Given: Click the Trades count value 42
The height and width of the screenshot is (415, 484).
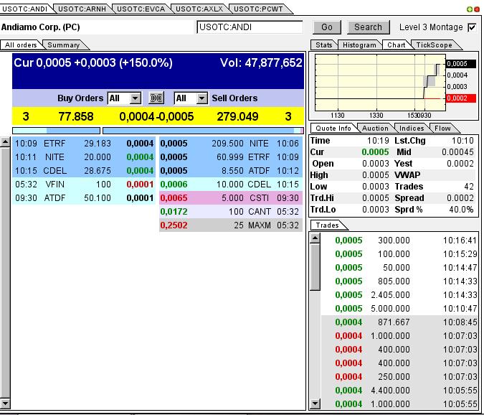Looking at the screenshot, I should (x=468, y=187).
